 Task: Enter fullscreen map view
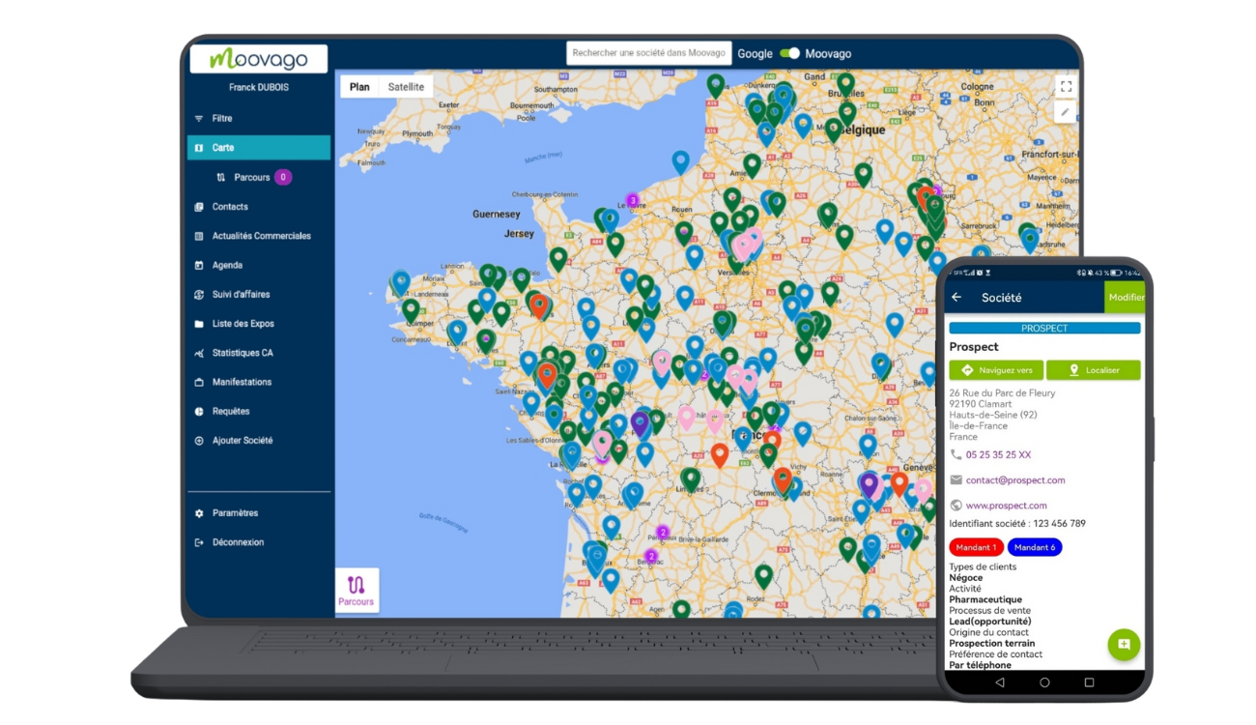(x=1066, y=86)
